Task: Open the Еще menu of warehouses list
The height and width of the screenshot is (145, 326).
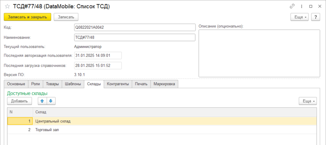Action: tap(308, 101)
